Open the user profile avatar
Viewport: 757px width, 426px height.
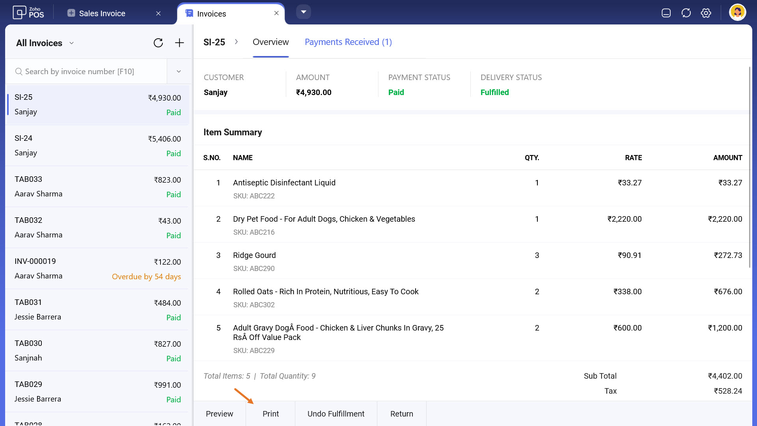(737, 13)
